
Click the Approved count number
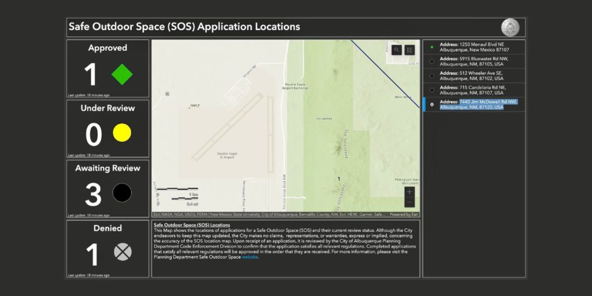(91, 75)
